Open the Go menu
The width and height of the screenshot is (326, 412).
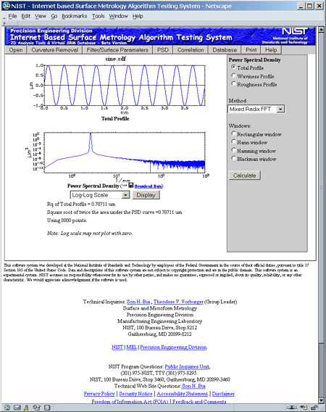click(x=54, y=16)
